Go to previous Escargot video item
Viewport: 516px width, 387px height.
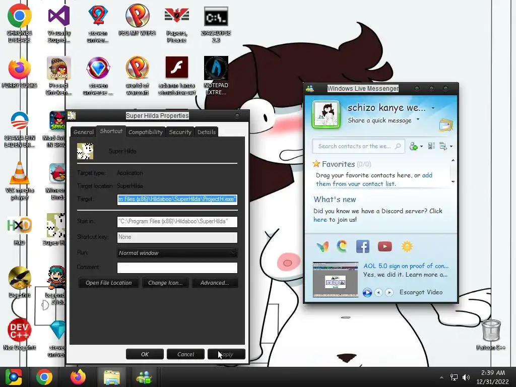click(379, 292)
